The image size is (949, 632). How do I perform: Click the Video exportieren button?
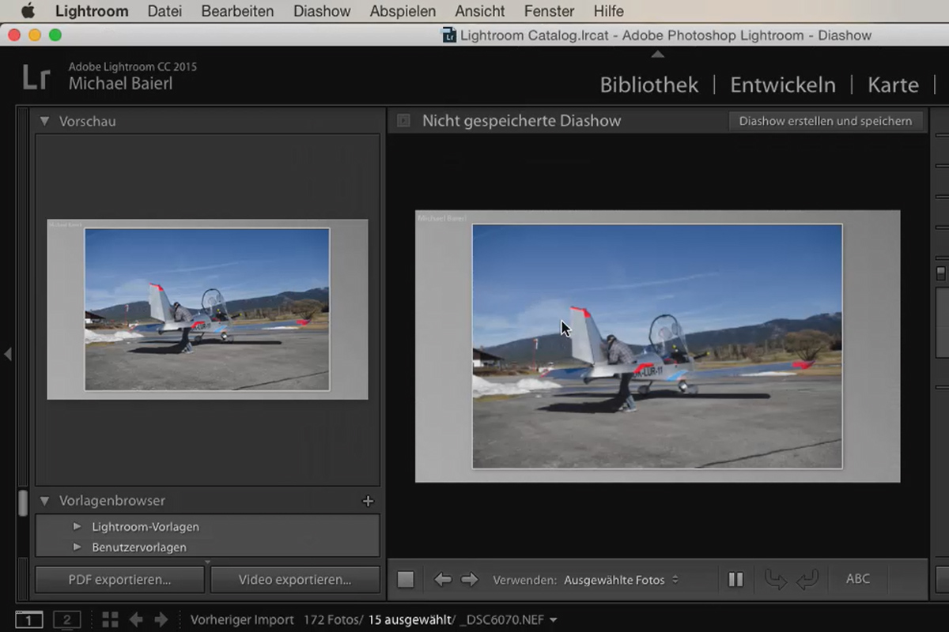295,580
